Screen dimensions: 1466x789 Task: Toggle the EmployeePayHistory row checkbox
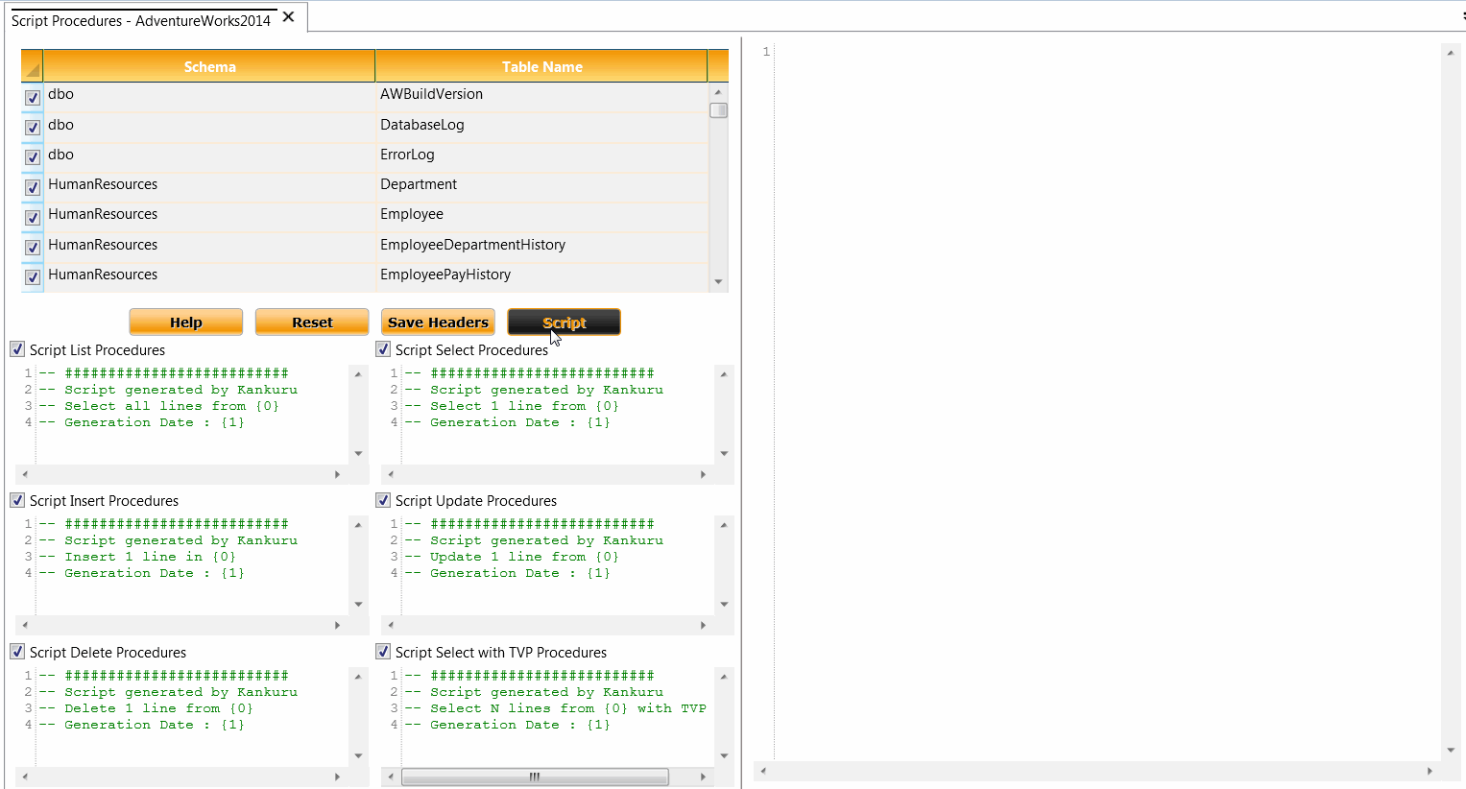(x=33, y=276)
